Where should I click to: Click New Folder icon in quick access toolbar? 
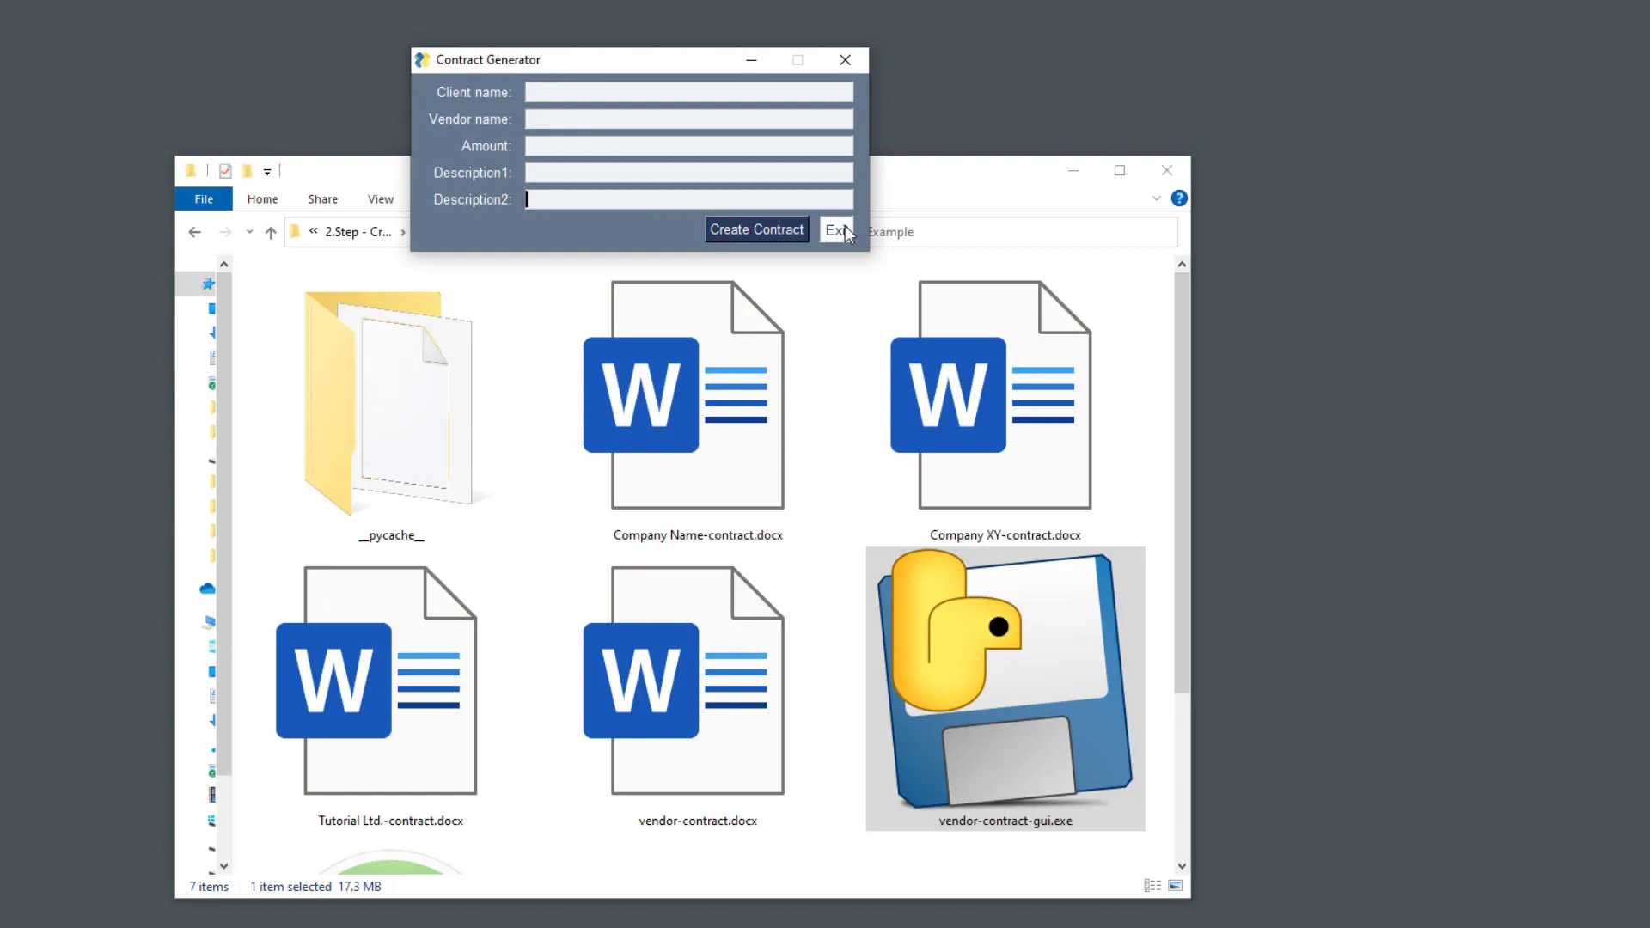tap(247, 171)
